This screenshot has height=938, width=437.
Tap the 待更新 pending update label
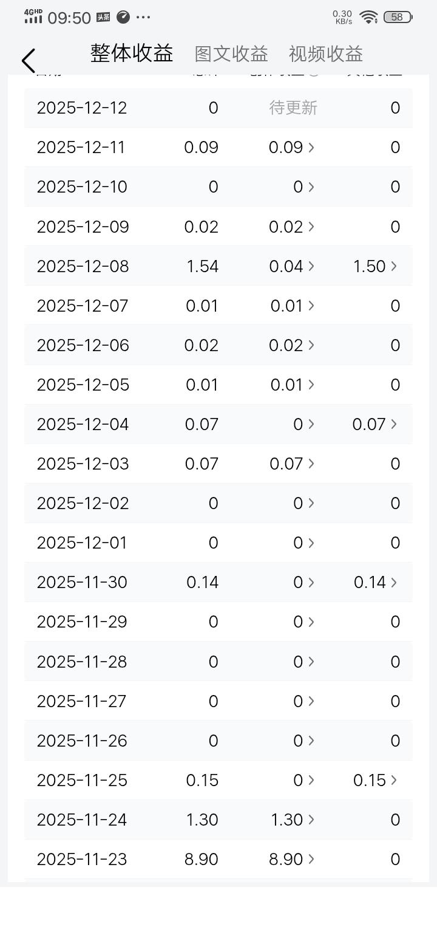[x=293, y=108]
